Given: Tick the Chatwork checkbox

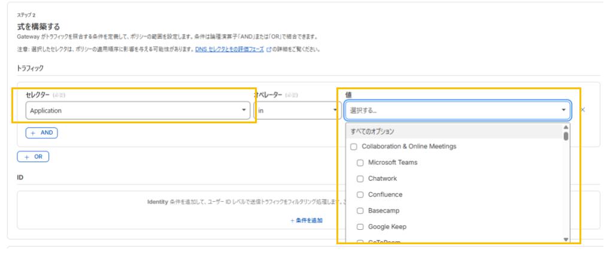Looking at the screenshot, I should point(360,178).
